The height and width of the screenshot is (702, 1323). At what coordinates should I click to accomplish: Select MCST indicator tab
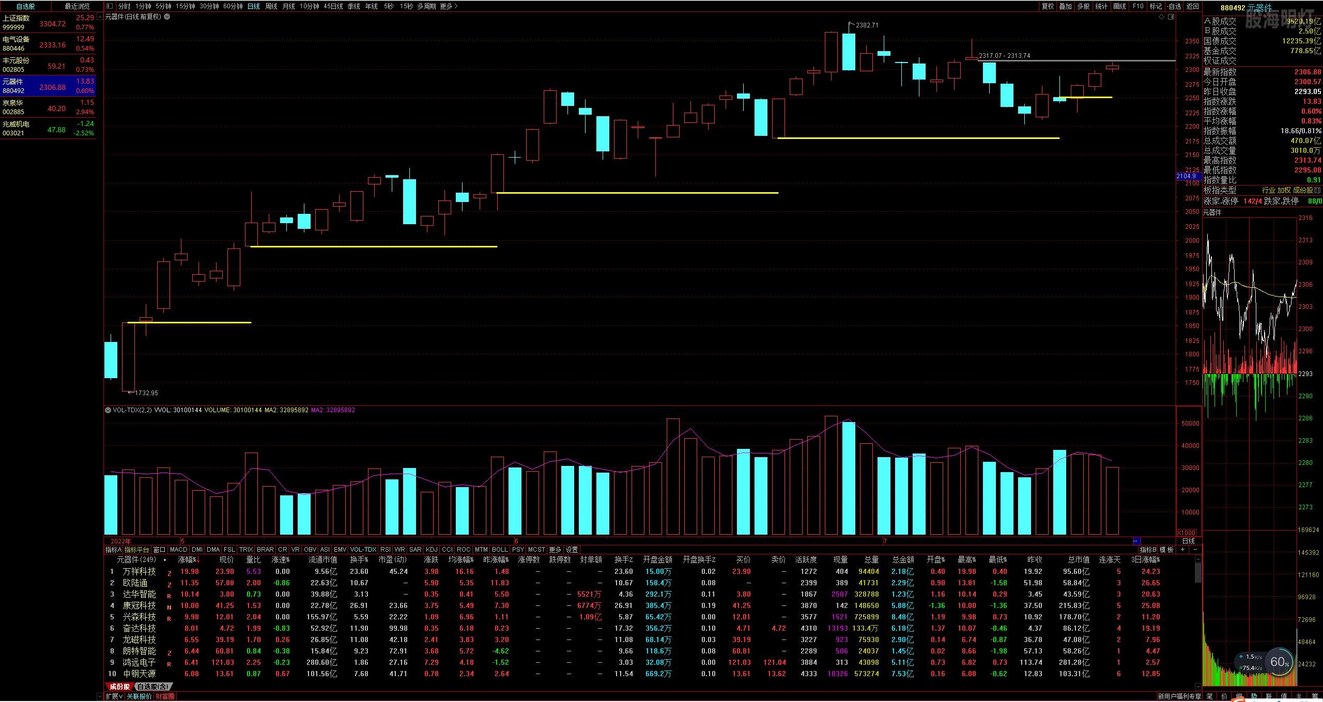coord(536,550)
